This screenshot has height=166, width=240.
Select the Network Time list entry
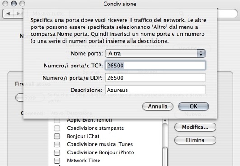(x=84, y=161)
